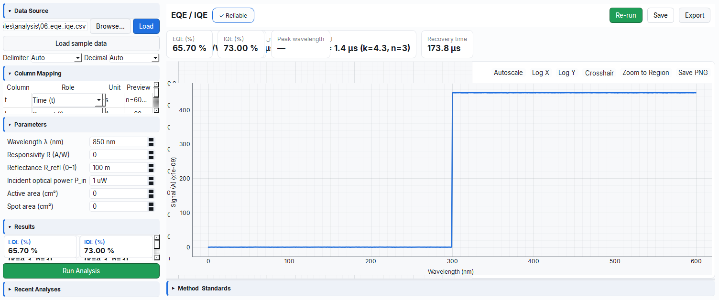Toggle Log X axis
Image resolution: width=719 pixels, height=300 pixels.
click(541, 73)
